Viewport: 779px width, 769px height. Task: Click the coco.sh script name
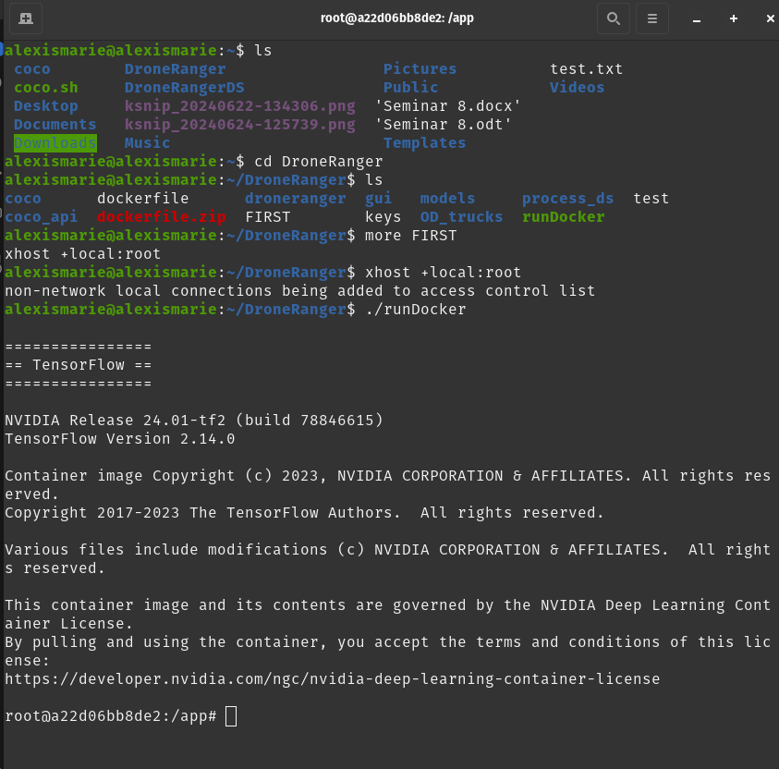[45, 87]
